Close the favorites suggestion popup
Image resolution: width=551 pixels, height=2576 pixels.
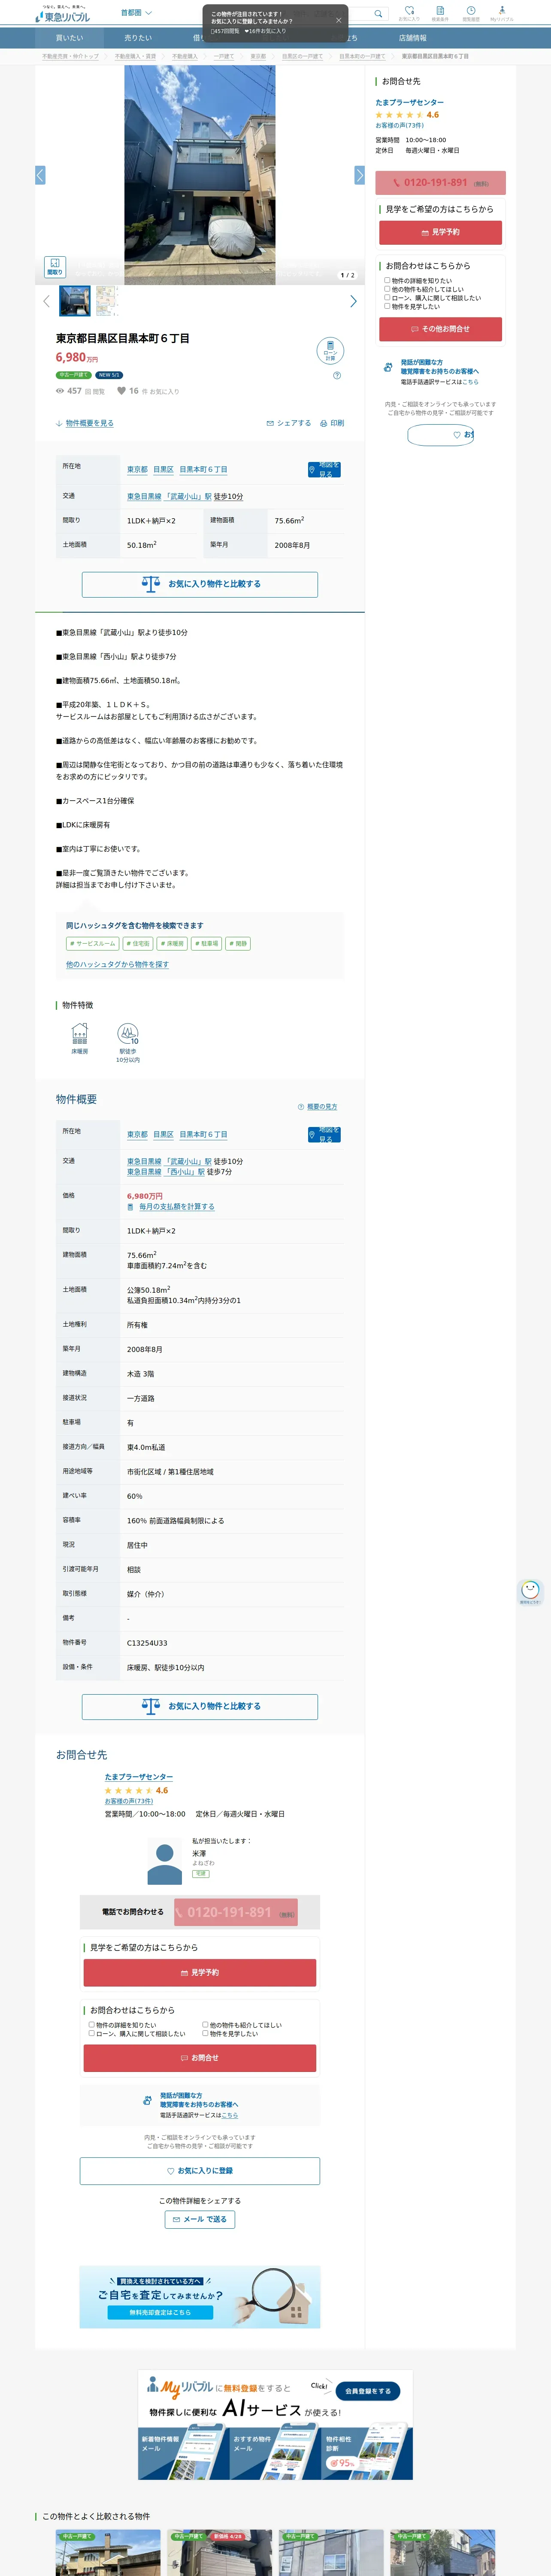(x=338, y=20)
